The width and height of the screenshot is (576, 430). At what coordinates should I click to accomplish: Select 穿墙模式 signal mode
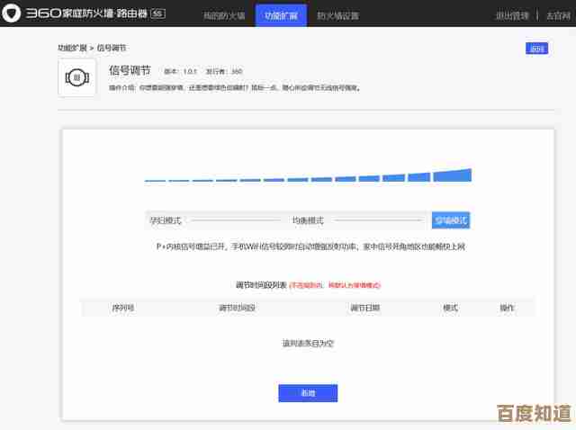pos(450,220)
